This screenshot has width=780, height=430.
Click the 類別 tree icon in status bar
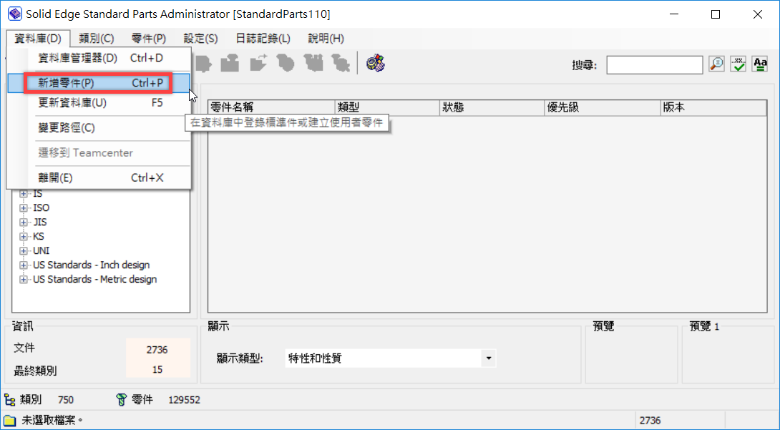(x=10, y=400)
